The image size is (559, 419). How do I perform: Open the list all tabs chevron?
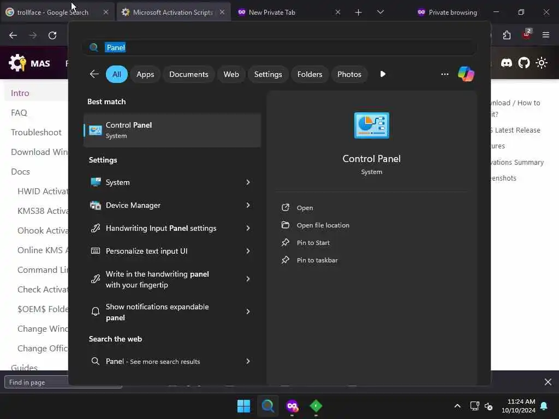[380, 12]
